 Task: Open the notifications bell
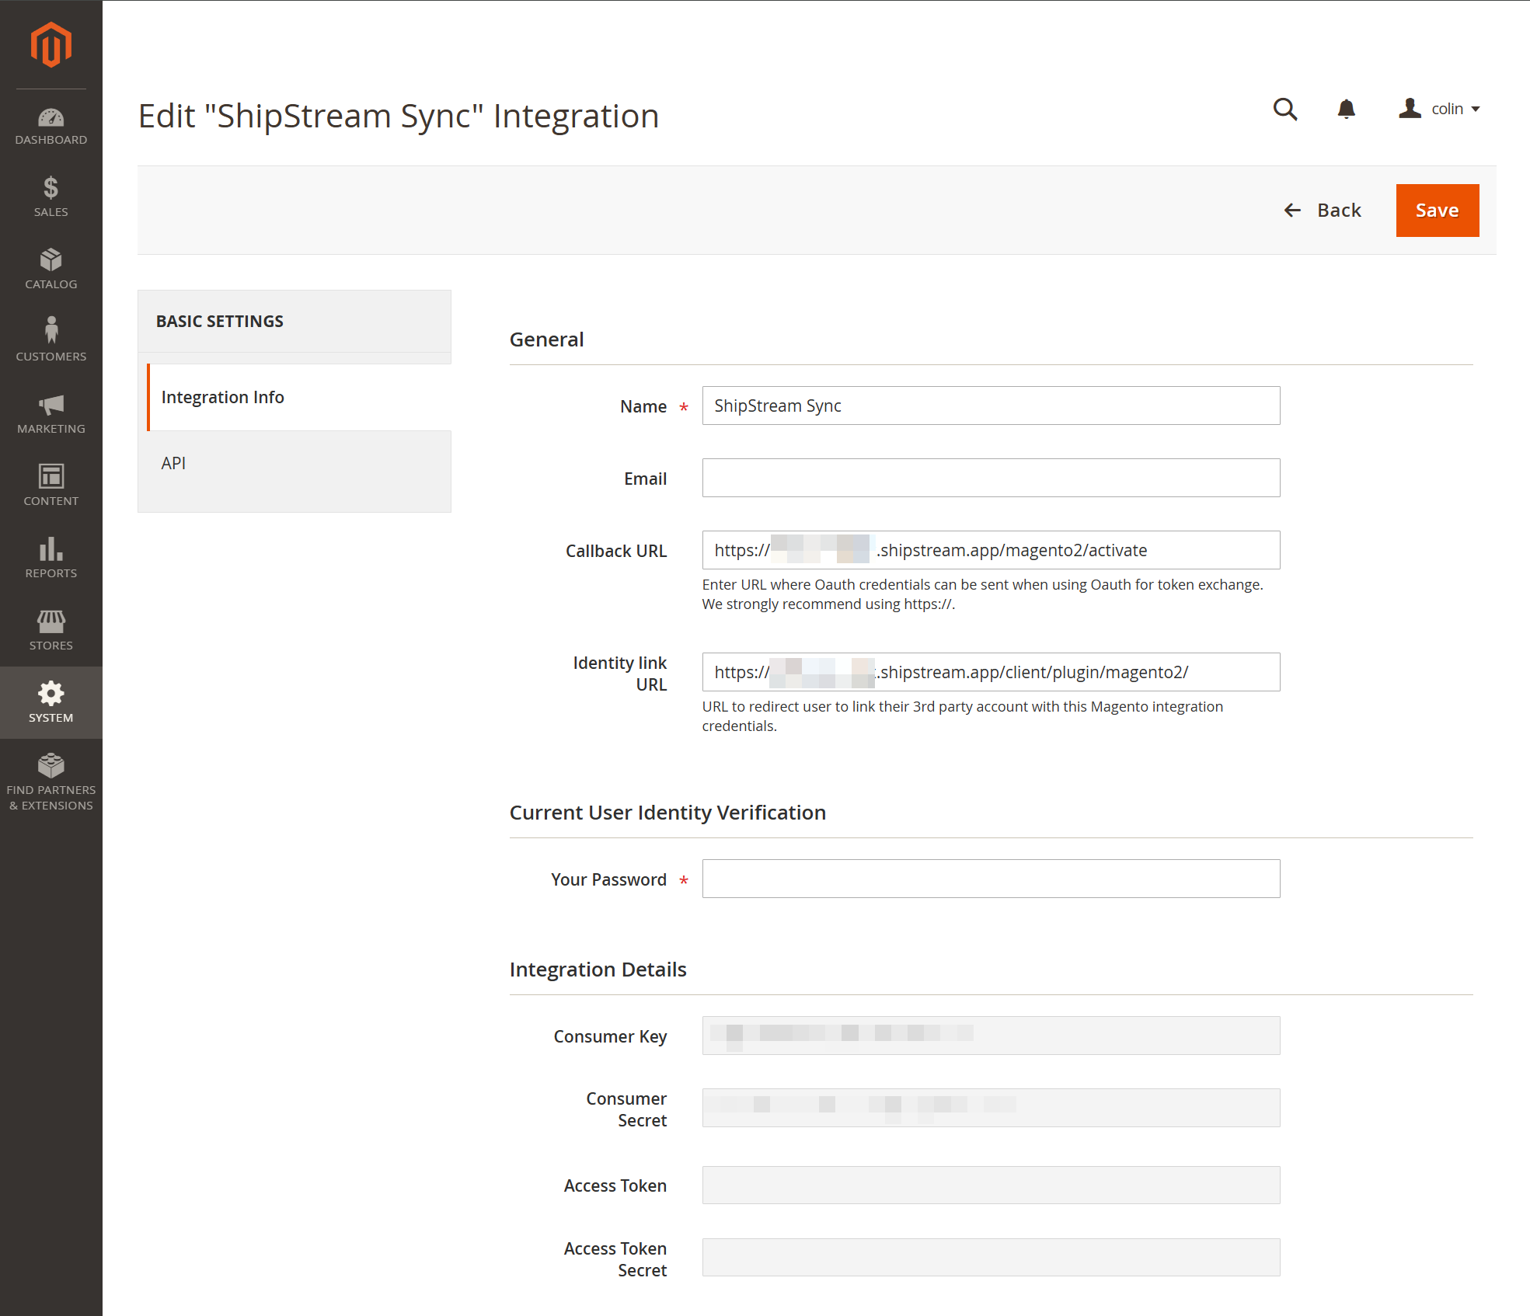(x=1346, y=110)
